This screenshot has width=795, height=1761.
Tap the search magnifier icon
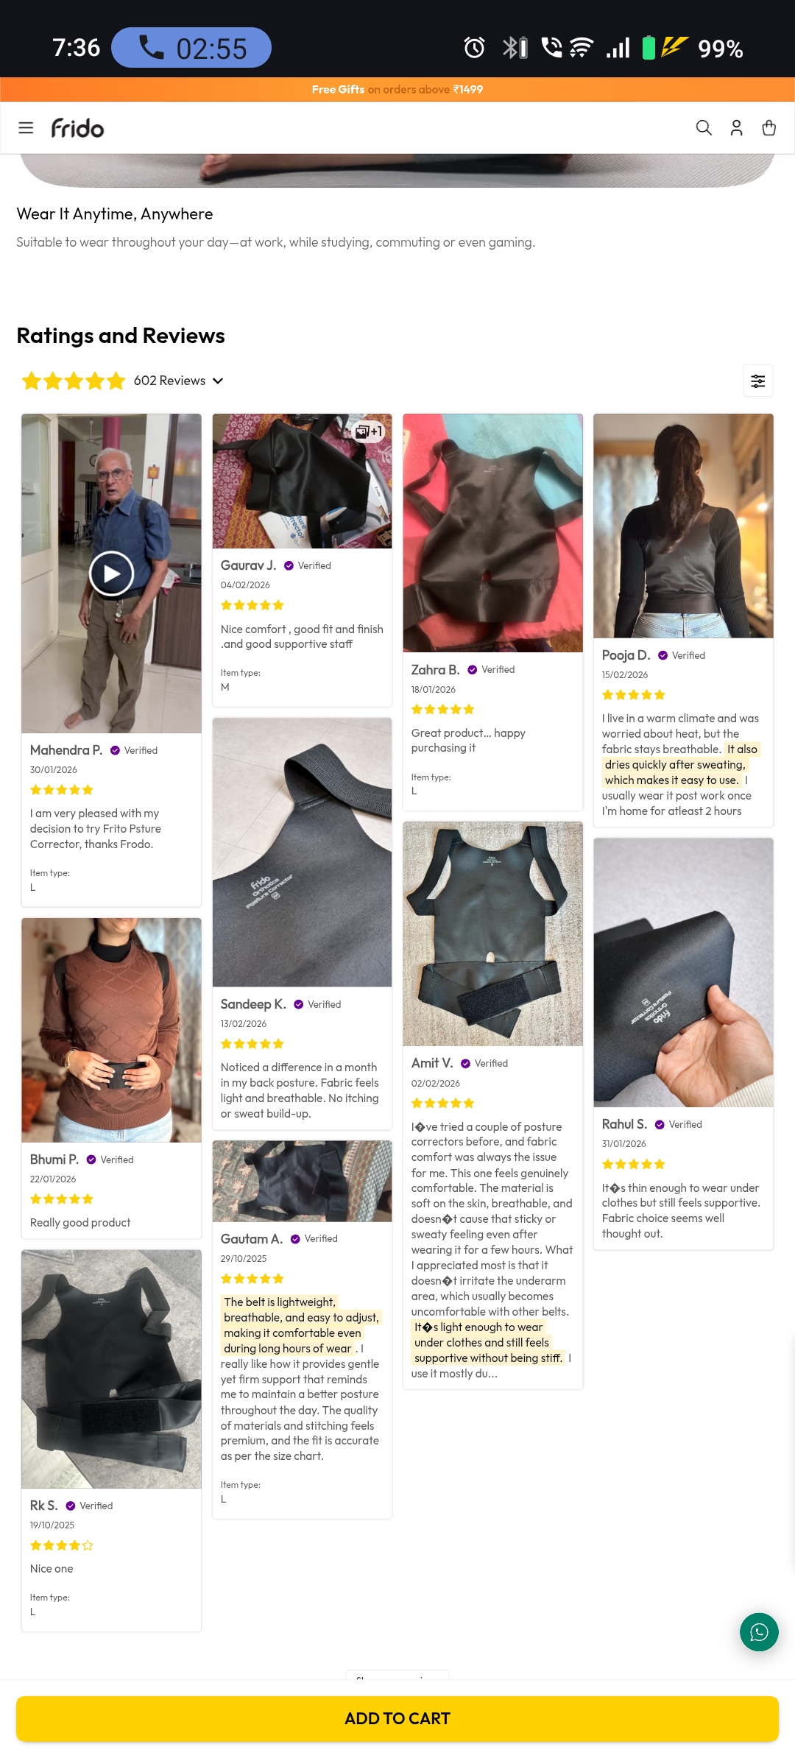(x=704, y=128)
